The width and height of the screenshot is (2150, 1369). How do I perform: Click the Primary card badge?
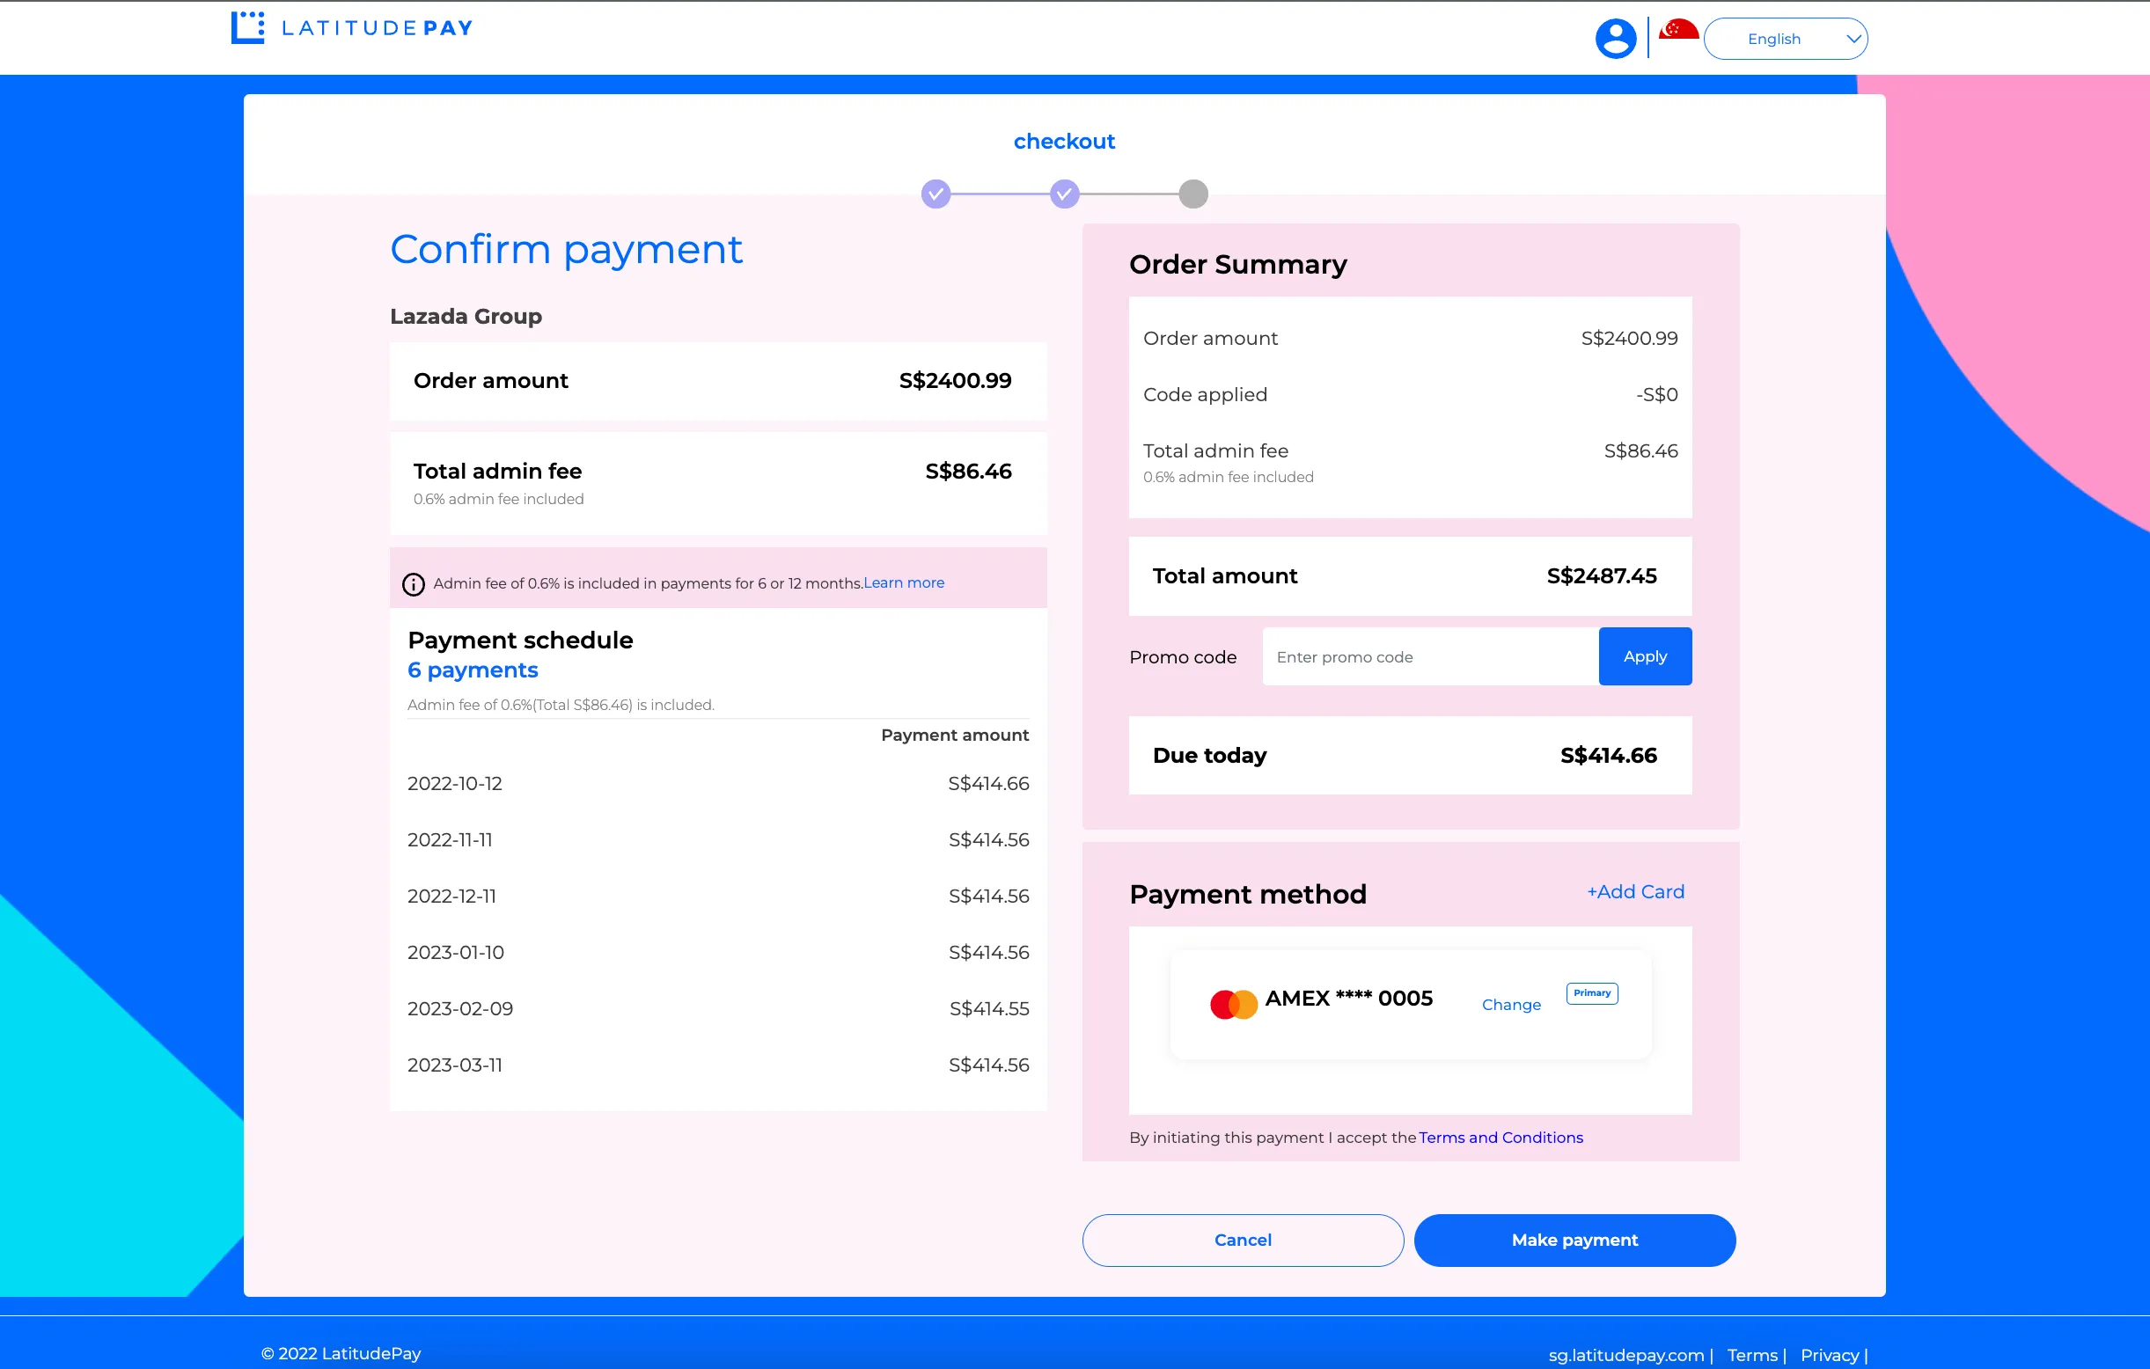pyautogui.click(x=1592, y=993)
